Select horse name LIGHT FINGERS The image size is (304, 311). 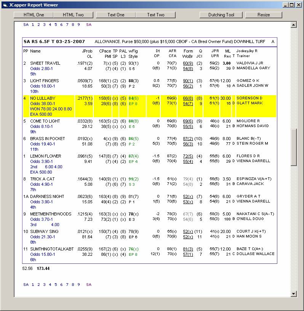pyautogui.click(x=45, y=81)
